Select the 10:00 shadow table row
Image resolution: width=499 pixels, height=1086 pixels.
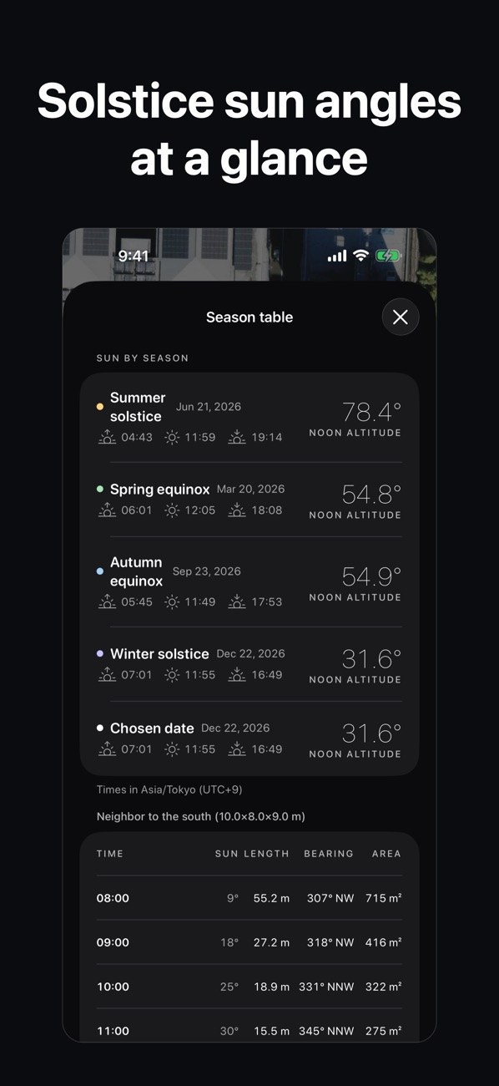pos(249,987)
